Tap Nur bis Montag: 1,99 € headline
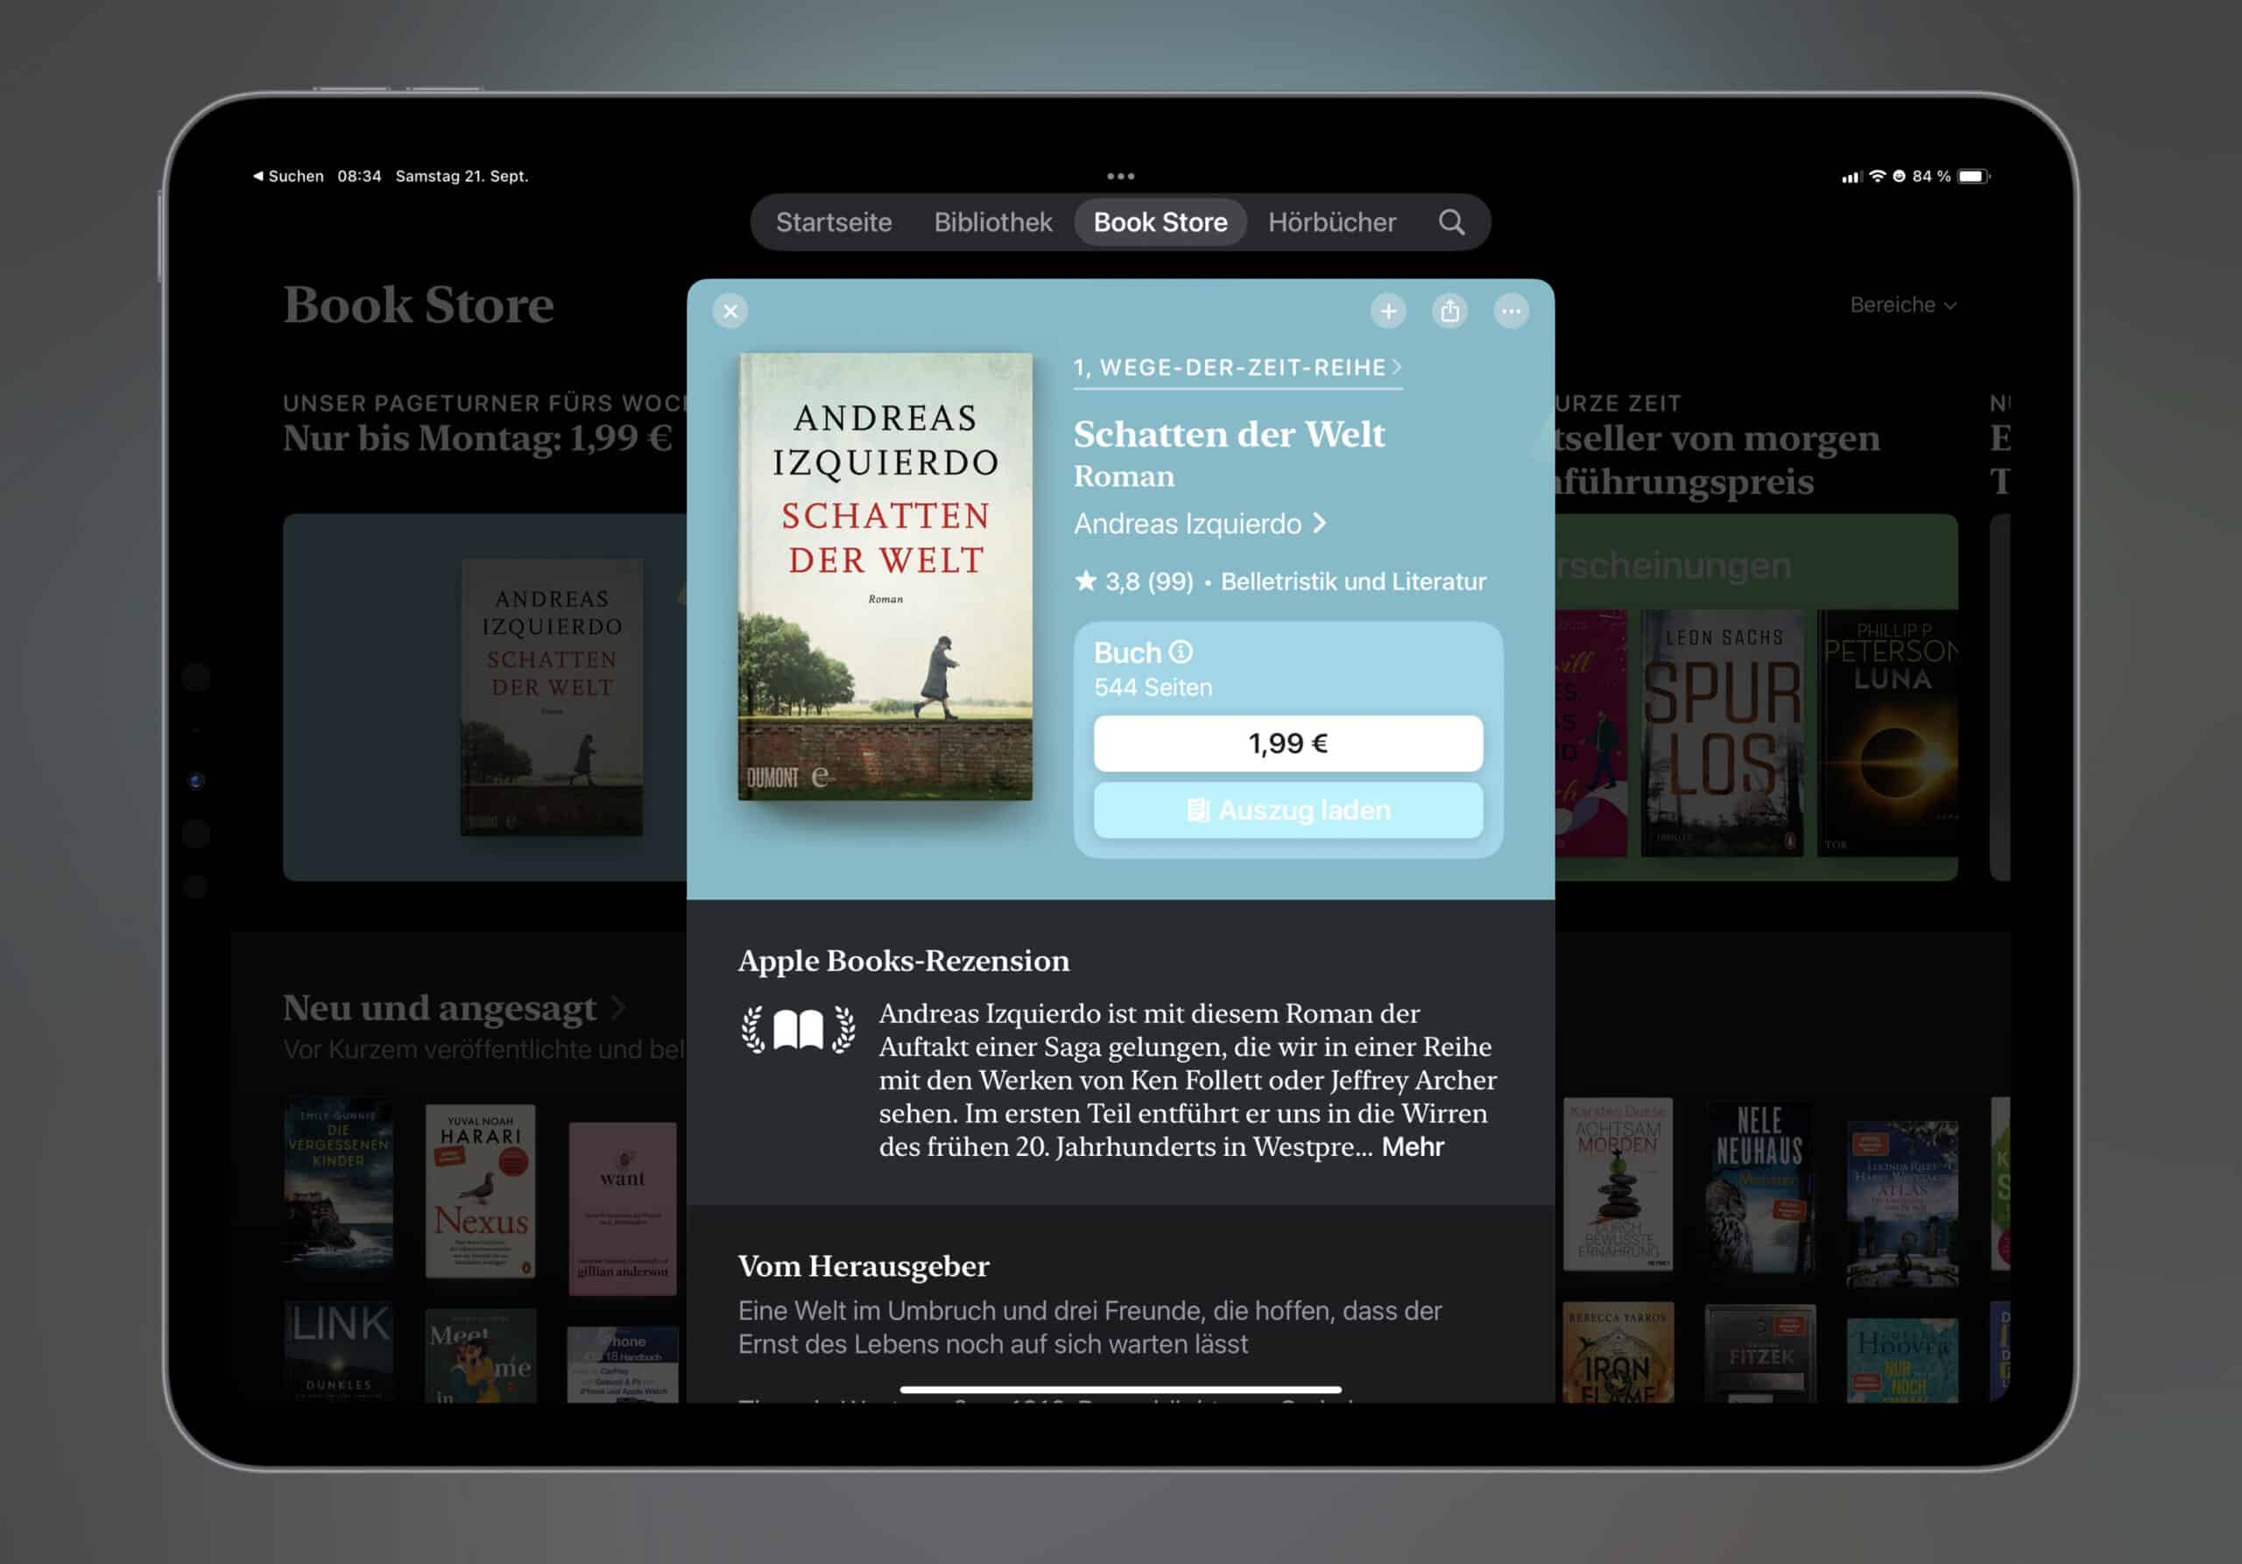The image size is (2242, 1564). pyautogui.click(x=477, y=439)
